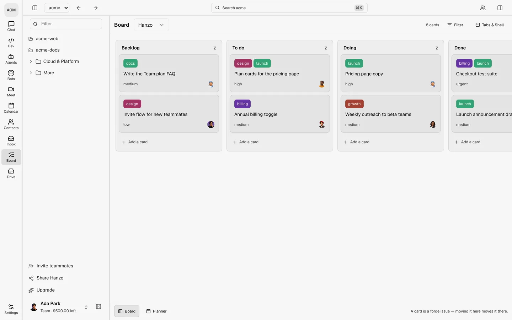Expand the Cloud & Platform folder

(31, 62)
